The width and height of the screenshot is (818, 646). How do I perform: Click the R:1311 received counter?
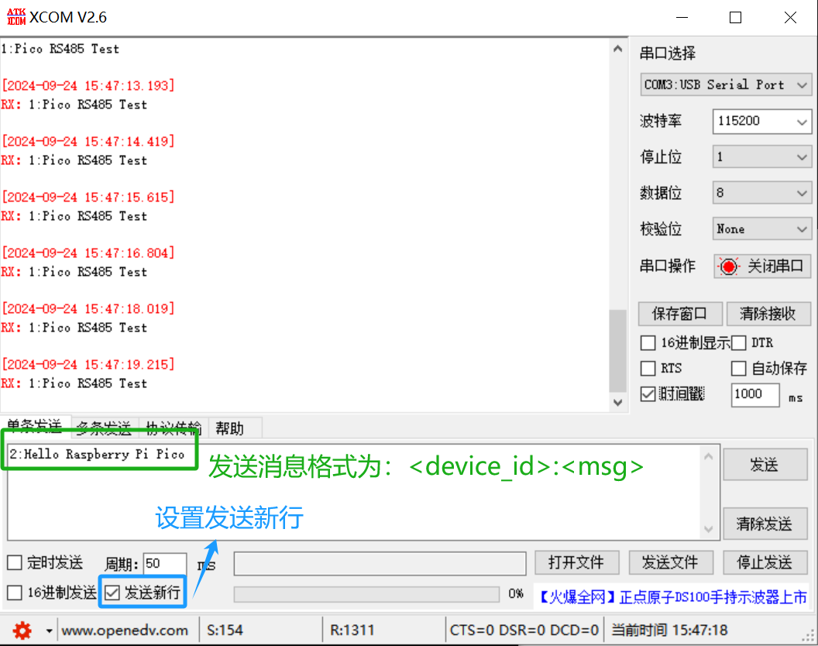[x=352, y=631]
